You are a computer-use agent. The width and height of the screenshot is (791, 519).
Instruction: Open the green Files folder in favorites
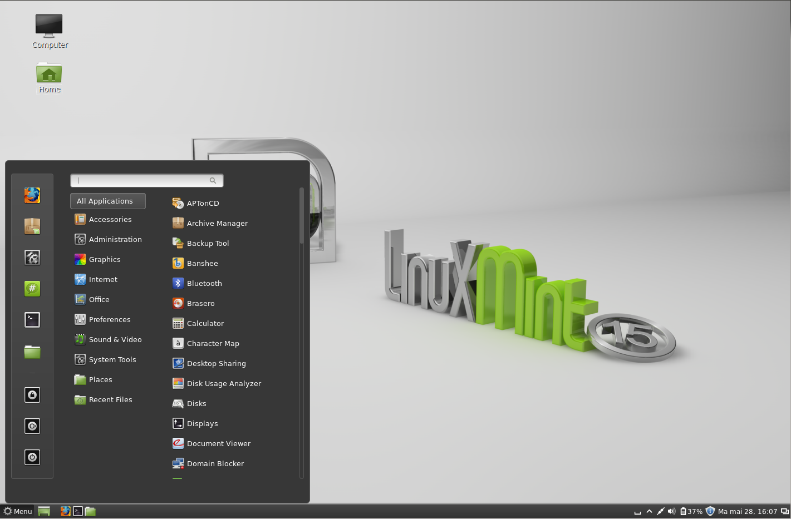[32, 352]
